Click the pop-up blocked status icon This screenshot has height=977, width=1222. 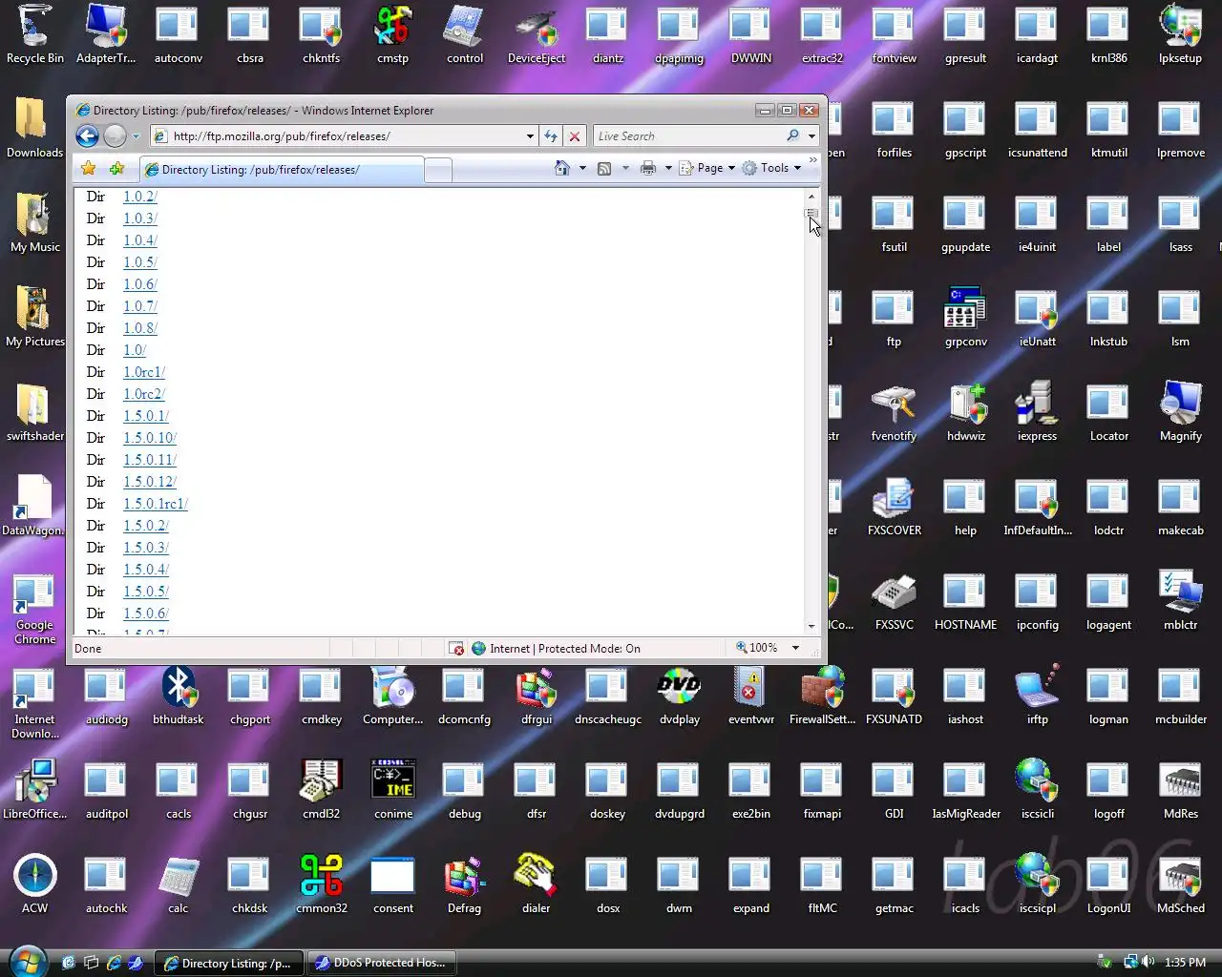457,649
